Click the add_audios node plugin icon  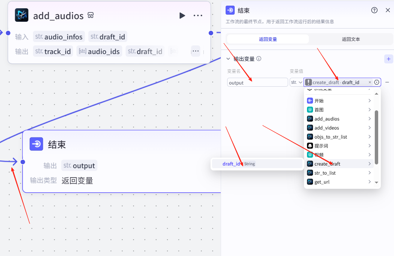[21, 15]
